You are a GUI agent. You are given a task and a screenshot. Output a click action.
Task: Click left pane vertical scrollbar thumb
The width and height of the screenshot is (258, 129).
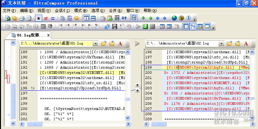coord(127,99)
